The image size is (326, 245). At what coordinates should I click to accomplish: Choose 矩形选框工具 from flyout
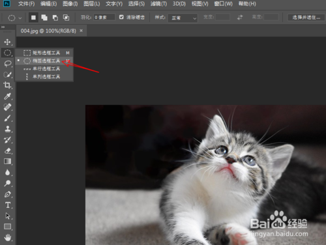(44, 53)
